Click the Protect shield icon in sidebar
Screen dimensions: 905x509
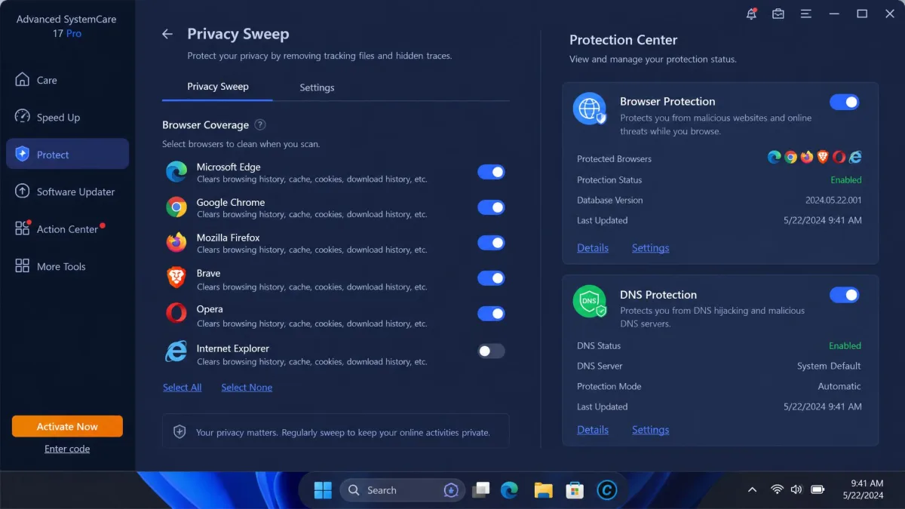pyautogui.click(x=23, y=154)
